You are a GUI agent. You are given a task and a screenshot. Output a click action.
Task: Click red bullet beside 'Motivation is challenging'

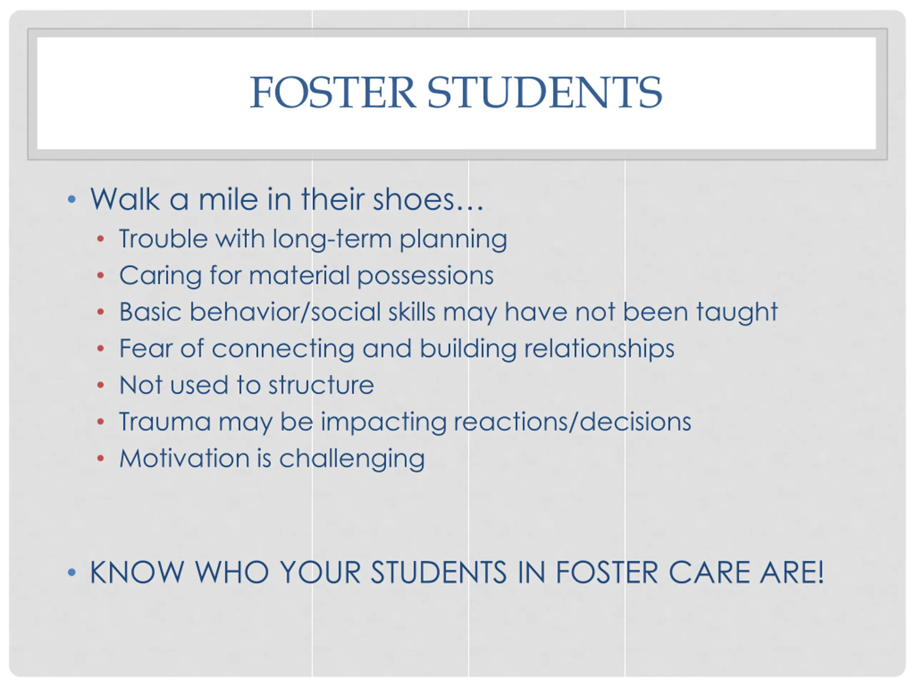click(100, 458)
